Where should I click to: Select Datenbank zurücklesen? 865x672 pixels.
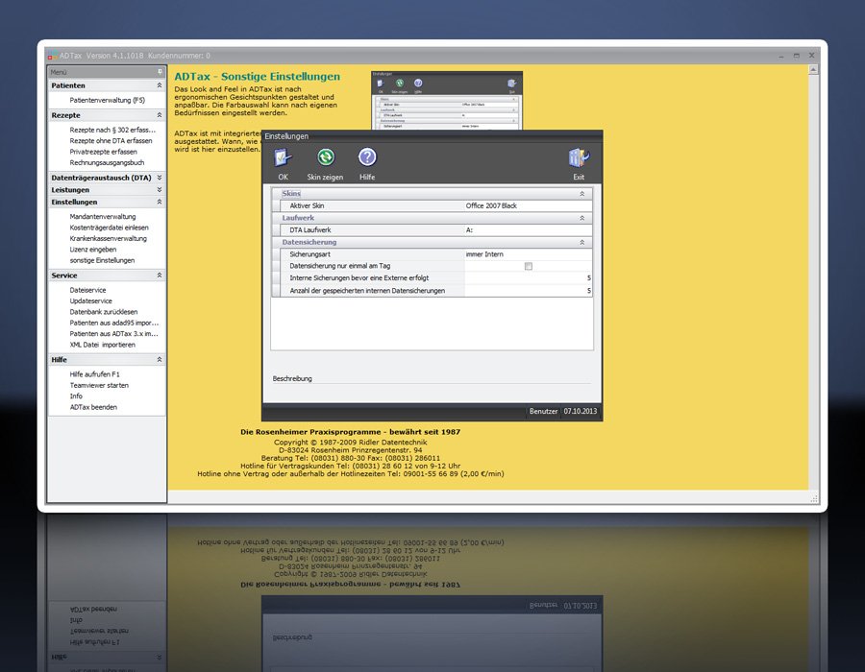[104, 312]
